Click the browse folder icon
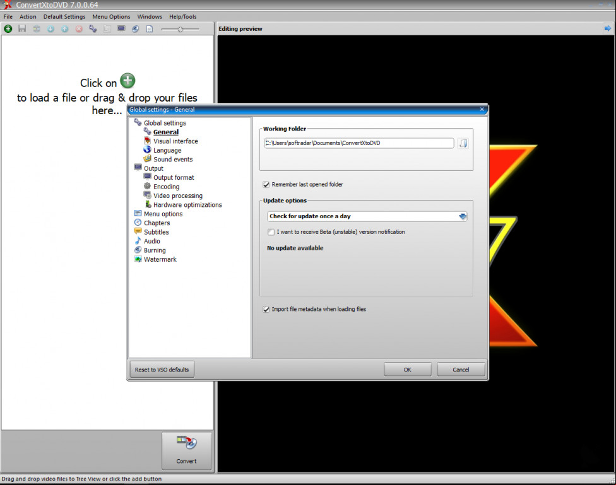Viewport: 616px width, 485px height. point(463,143)
